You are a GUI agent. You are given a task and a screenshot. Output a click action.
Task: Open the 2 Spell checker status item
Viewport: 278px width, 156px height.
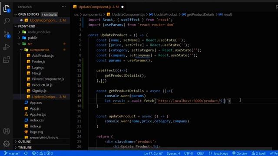[x=258, y=153]
